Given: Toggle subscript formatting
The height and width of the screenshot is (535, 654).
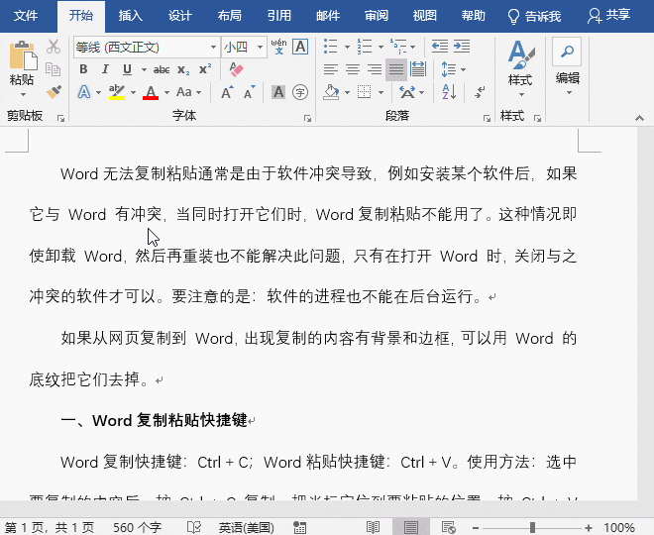Looking at the screenshot, I should (x=183, y=69).
